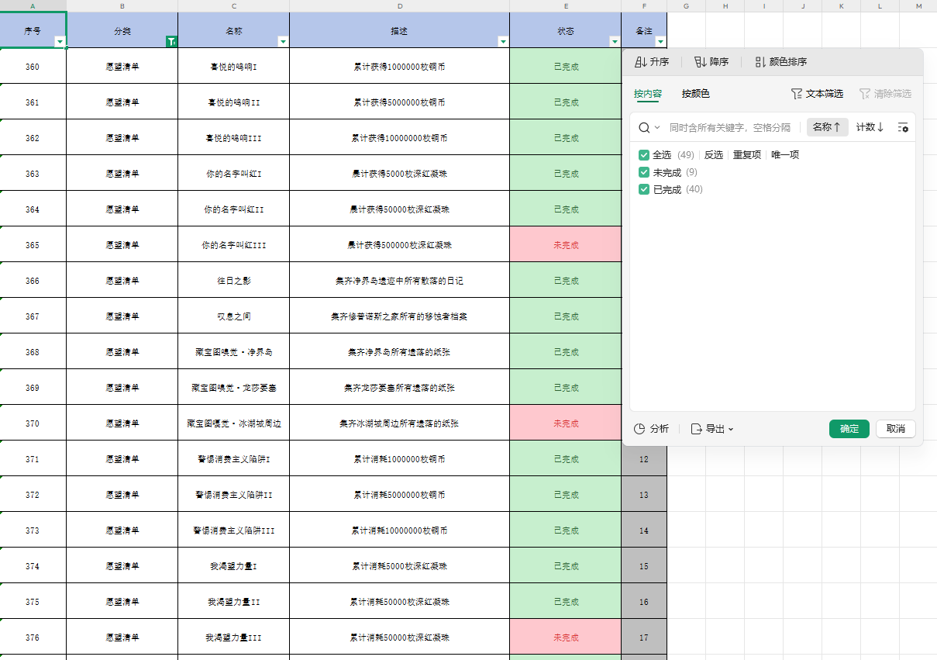Open the 导出 export dropdown
The width and height of the screenshot is (937, 660).
711,429
